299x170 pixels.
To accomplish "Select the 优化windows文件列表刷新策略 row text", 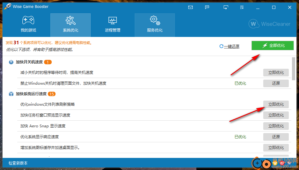I will tap(48, 104).
